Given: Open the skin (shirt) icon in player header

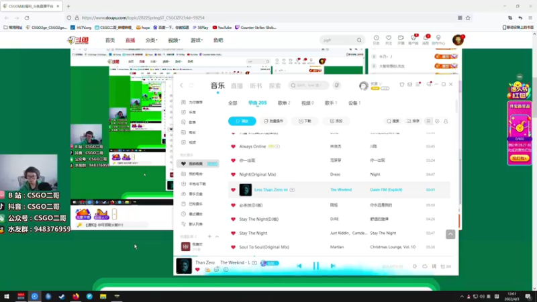Looking at the screenshot, I should click(401, 85).
